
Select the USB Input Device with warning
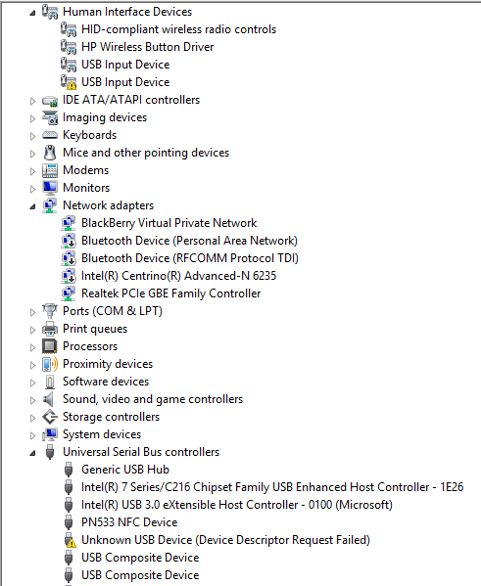click(125, 82)
